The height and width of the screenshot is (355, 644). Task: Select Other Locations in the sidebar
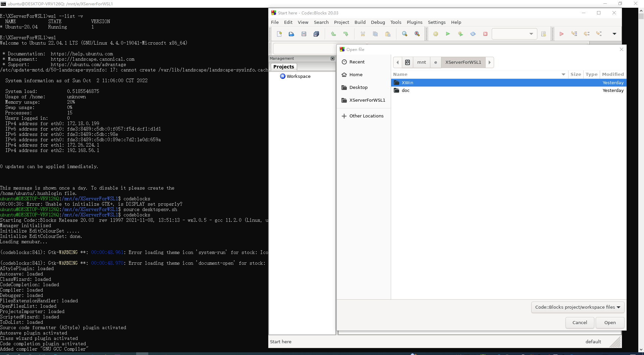point(364,116)
